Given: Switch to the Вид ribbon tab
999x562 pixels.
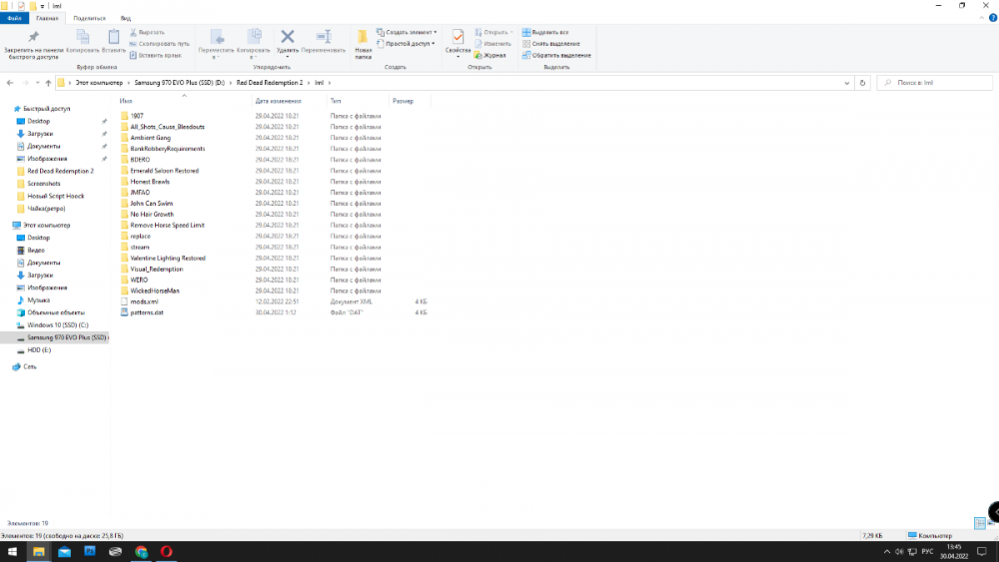Looking at the screenshot, I should click(x=125, y=18).
